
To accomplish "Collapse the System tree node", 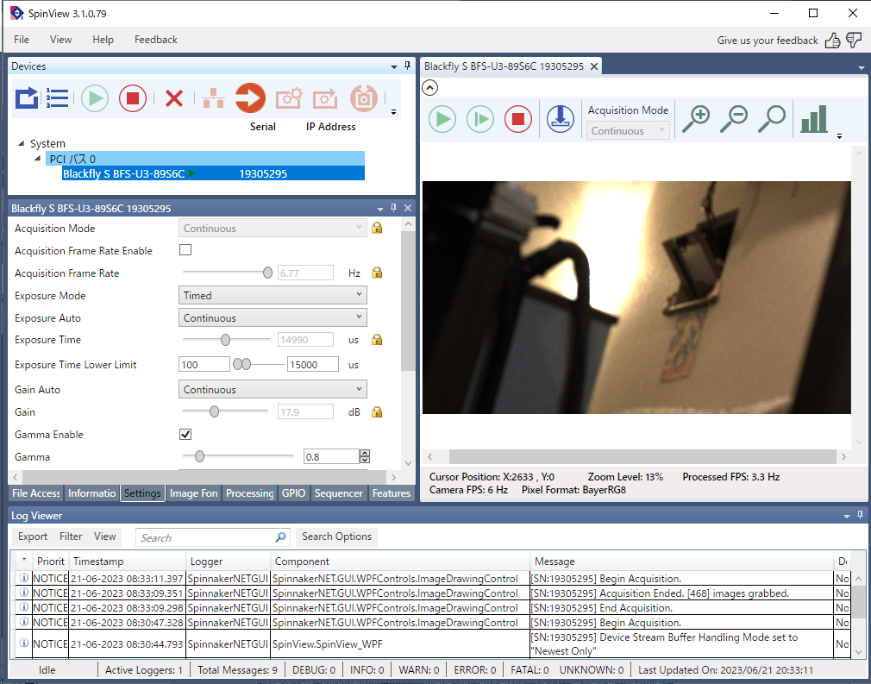I will (x=22, y=144).
